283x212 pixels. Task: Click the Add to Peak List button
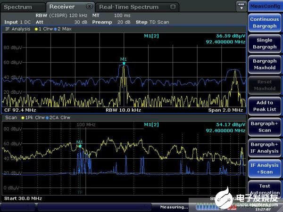tap(264, 106)
